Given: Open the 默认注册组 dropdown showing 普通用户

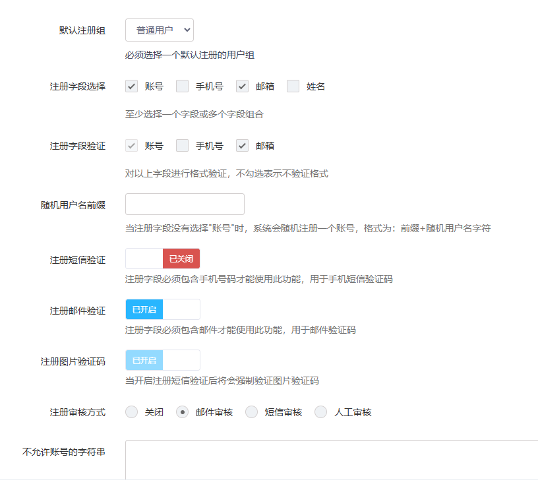Looking at the screenshot, I should [159, 30].
